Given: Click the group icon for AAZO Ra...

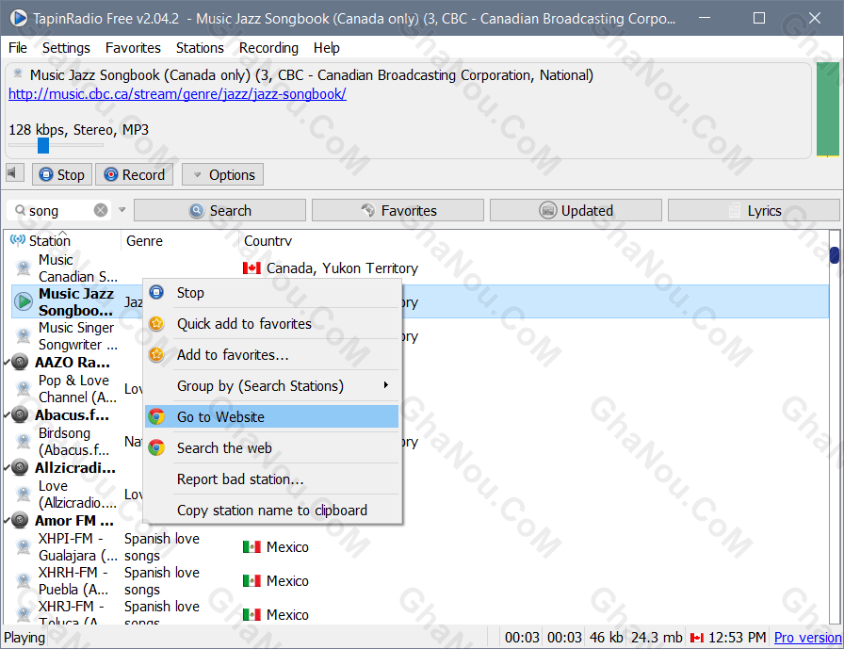Looking at the screenshot, I should coord(20,362).
